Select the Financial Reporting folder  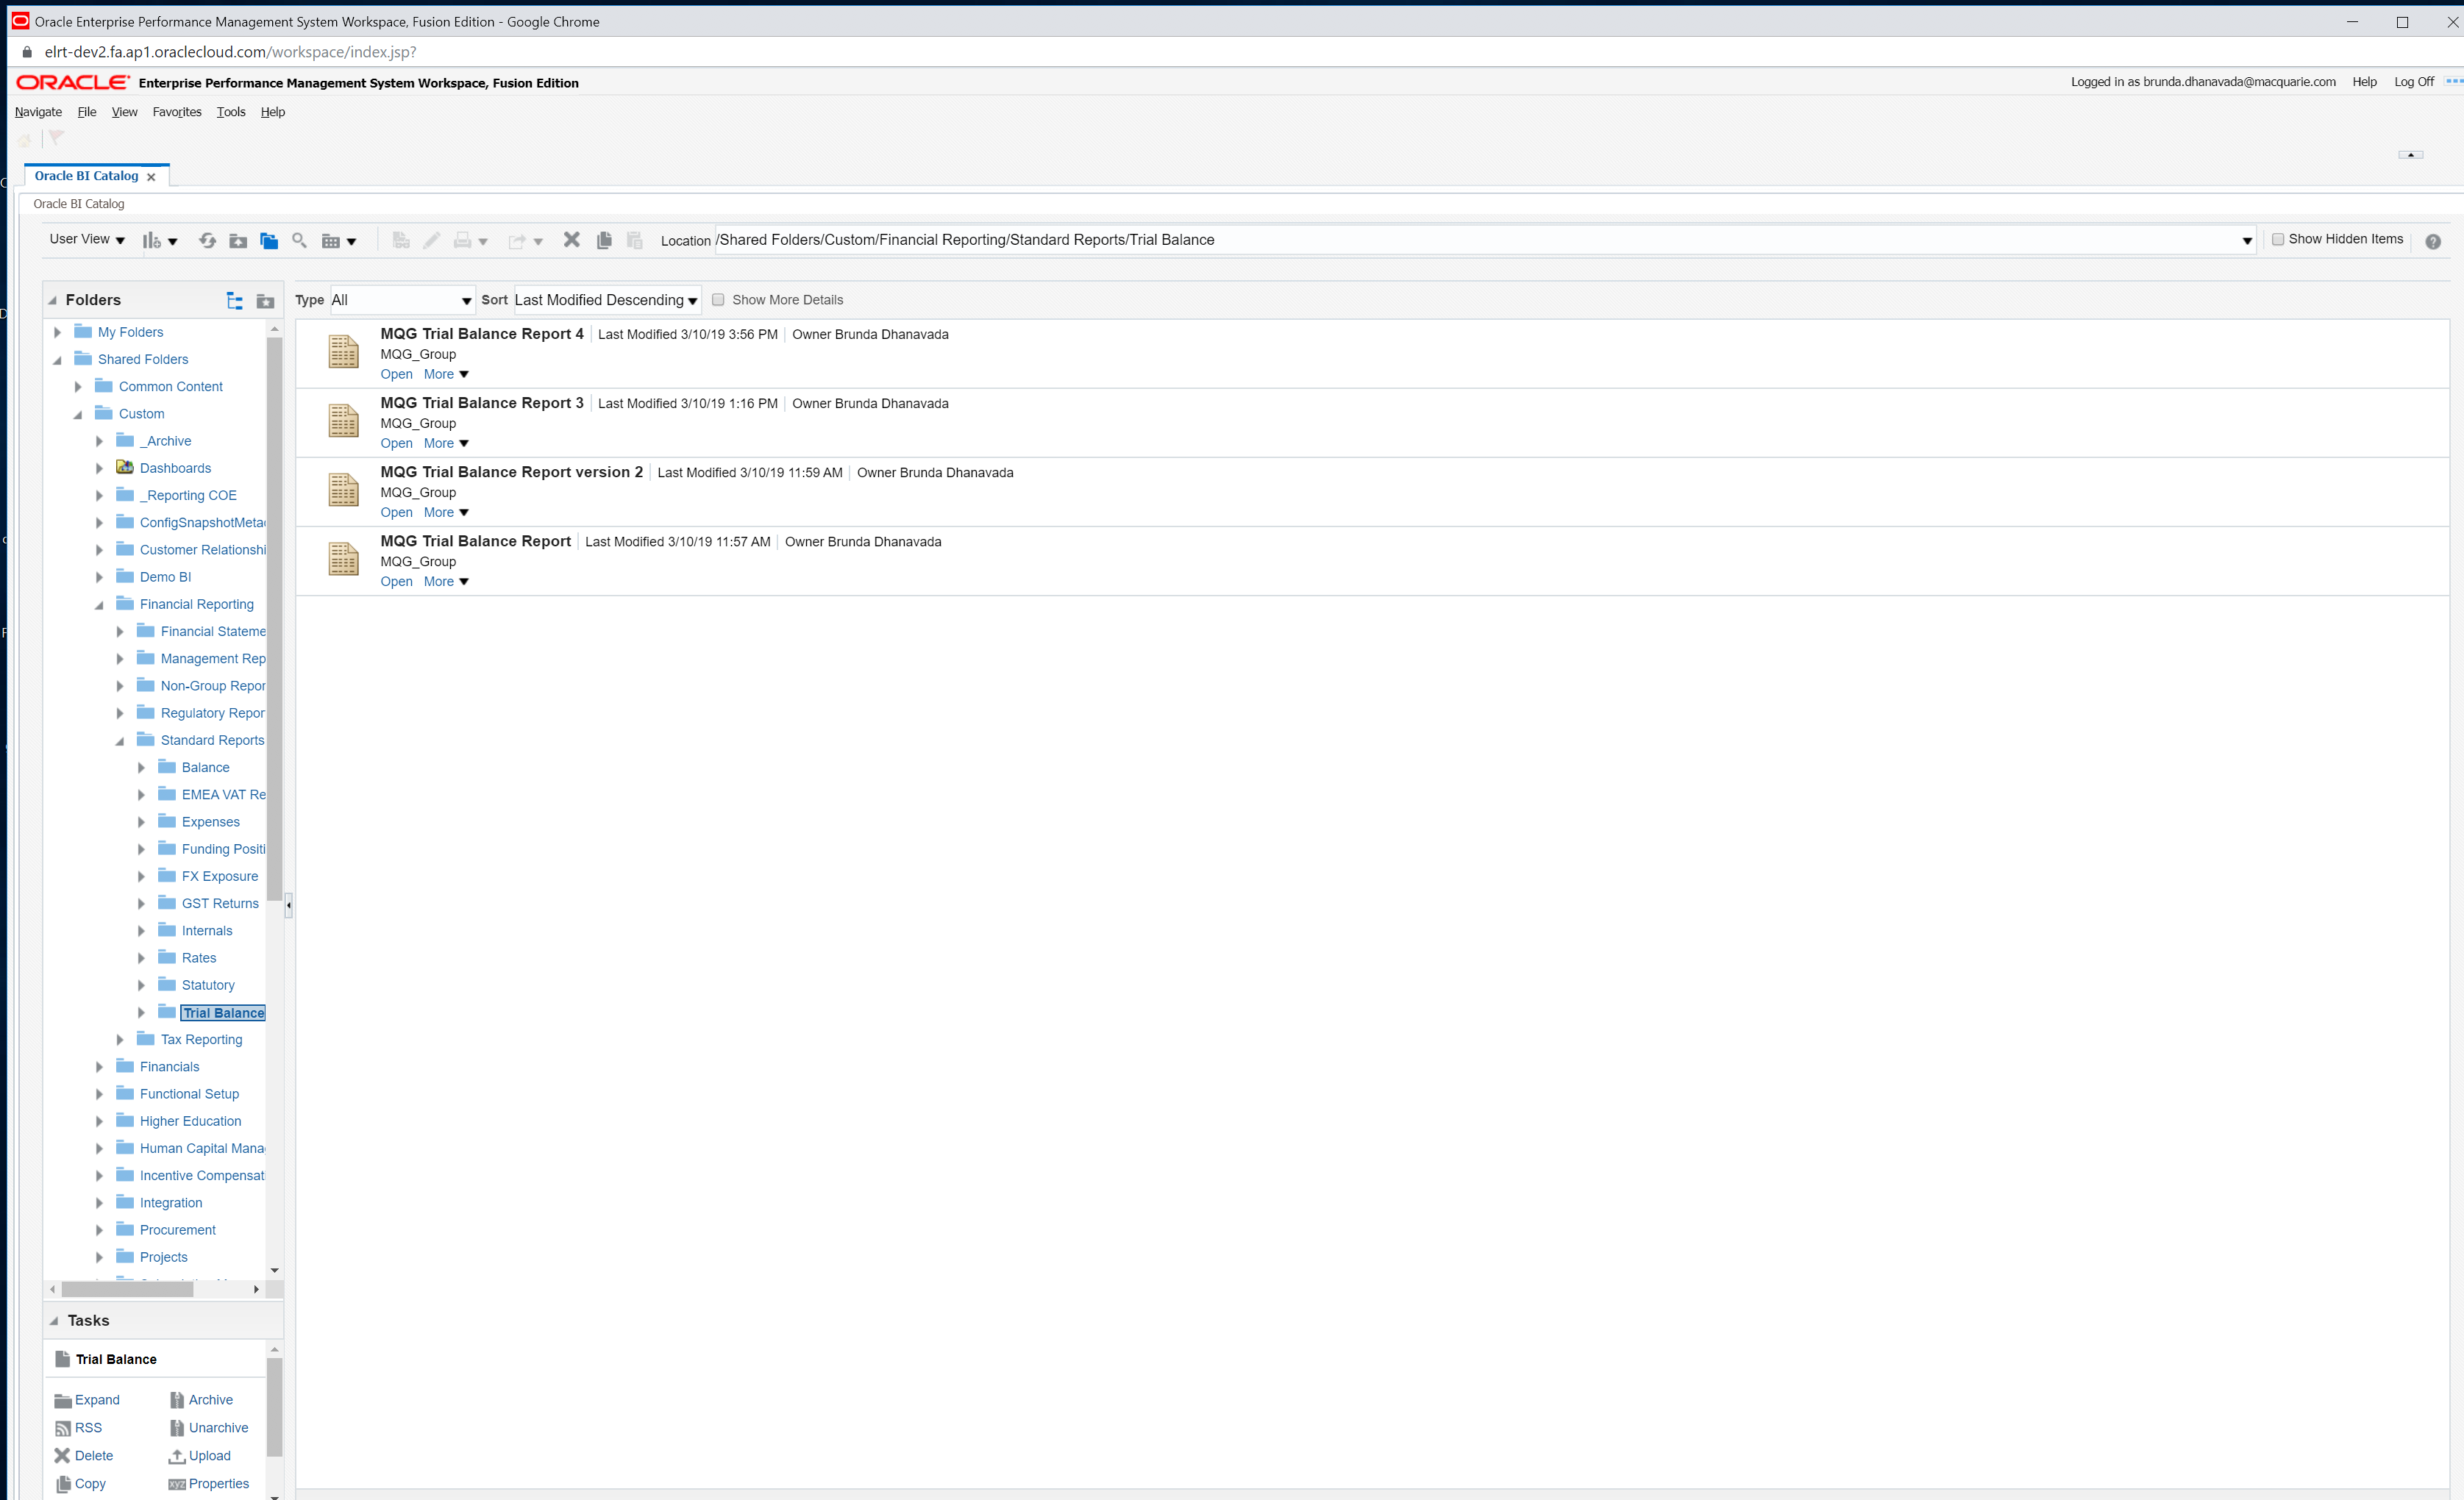(x=196, y=604)
